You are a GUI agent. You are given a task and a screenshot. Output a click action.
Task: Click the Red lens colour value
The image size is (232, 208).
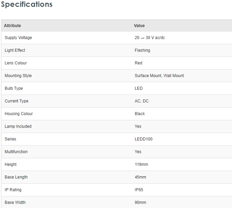coord(138,63)
